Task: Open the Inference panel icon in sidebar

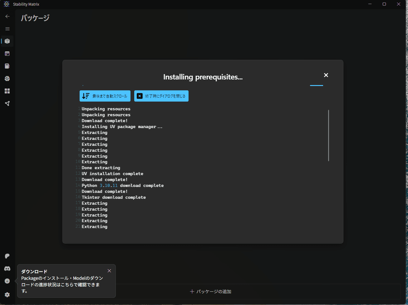Action: click(7, 54)
